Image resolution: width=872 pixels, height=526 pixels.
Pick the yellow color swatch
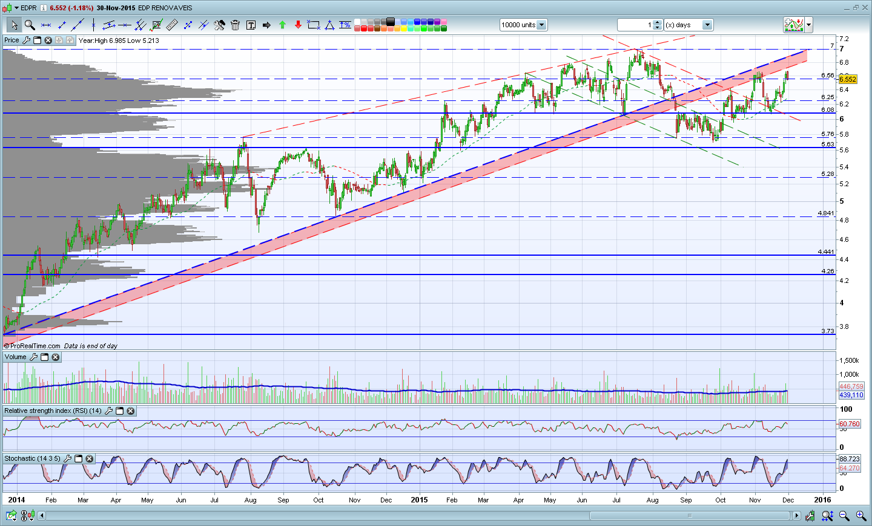point(404,28)
